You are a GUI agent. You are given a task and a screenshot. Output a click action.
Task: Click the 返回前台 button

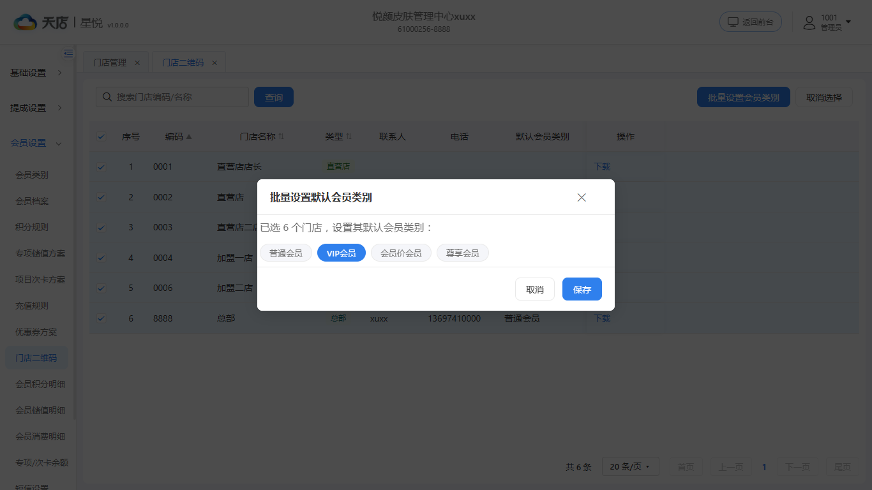[751, 22]
